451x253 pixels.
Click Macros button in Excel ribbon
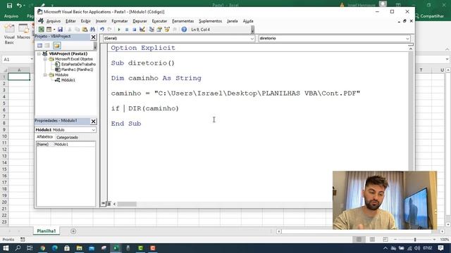click(23, 32)
